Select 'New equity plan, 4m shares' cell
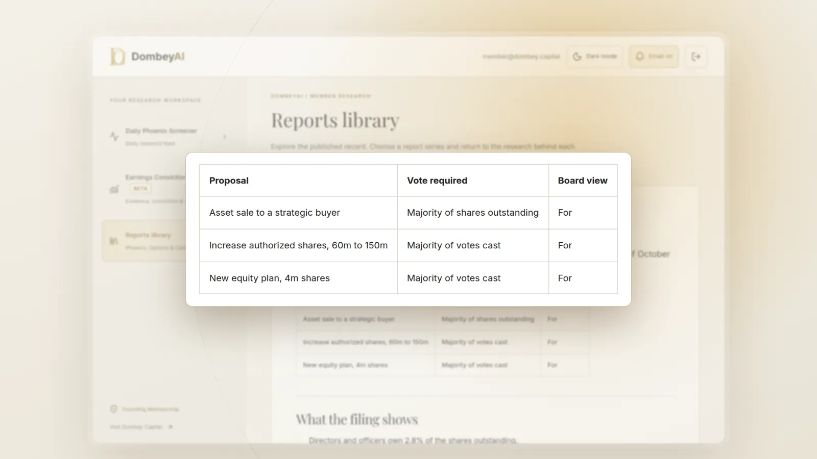 coord(298,278)
